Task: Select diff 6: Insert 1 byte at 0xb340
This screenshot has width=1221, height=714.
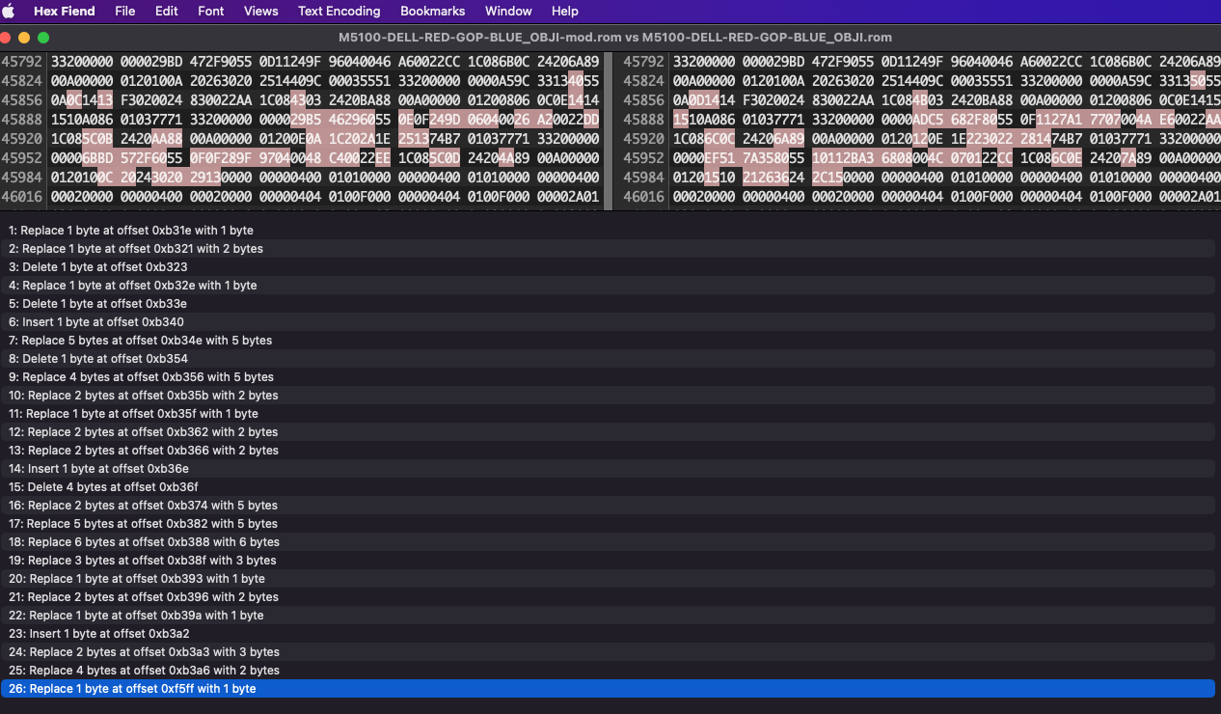Action: (608, 322)
